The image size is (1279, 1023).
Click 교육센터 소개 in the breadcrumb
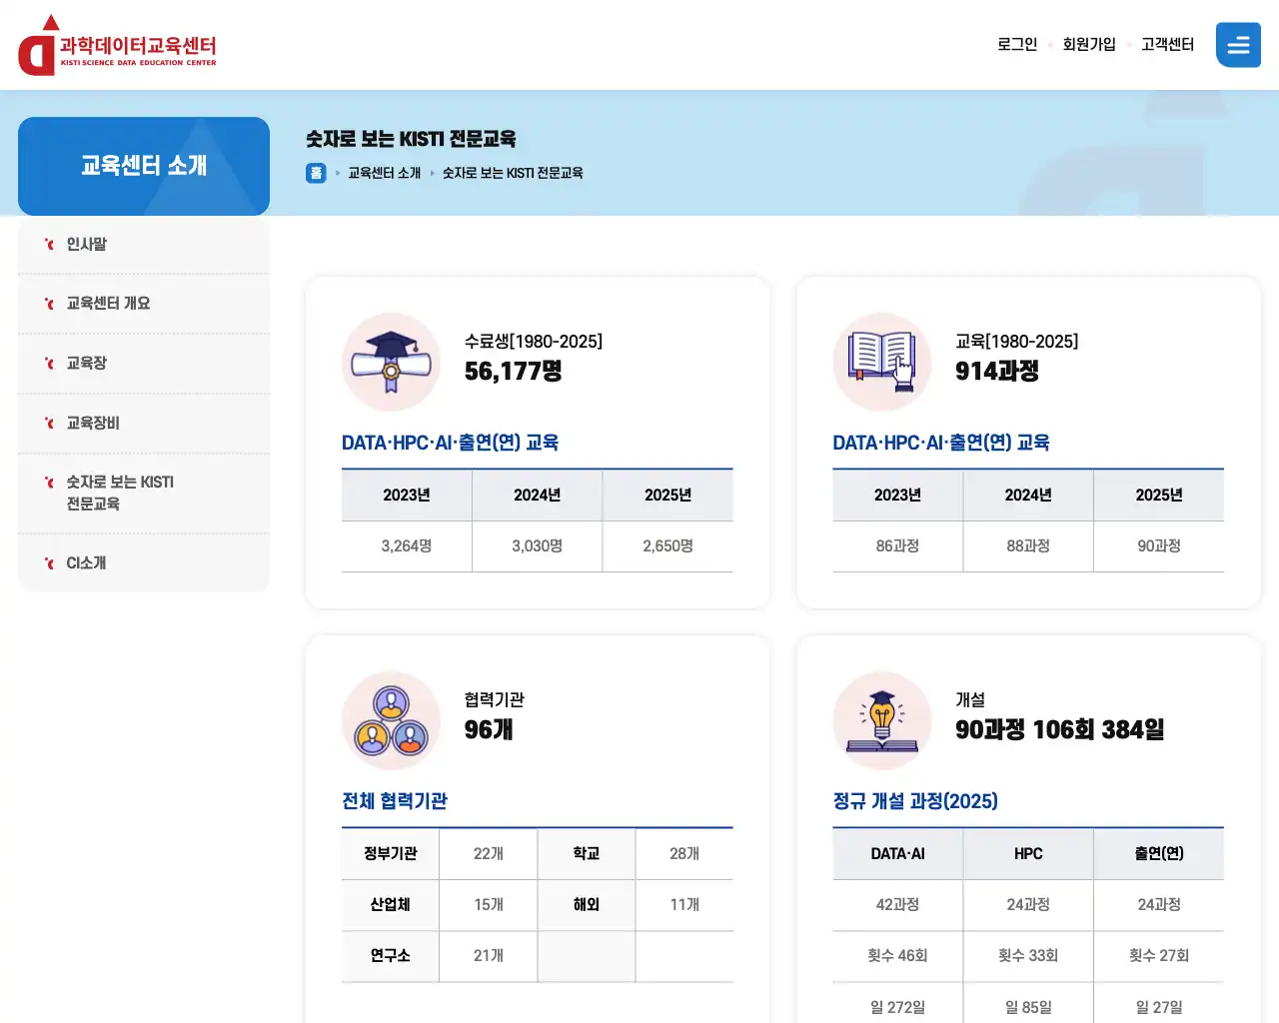pos(384,173)
